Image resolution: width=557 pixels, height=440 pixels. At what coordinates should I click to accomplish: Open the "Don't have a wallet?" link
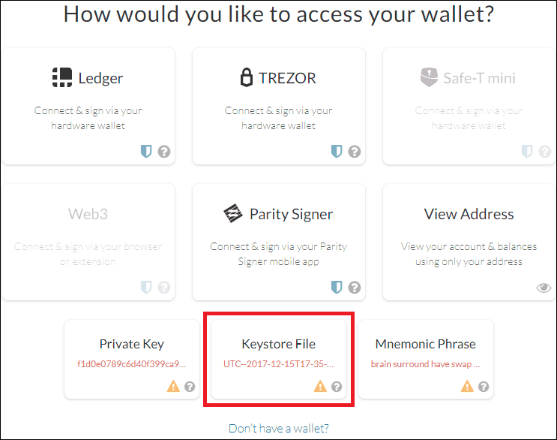point(279,428)
